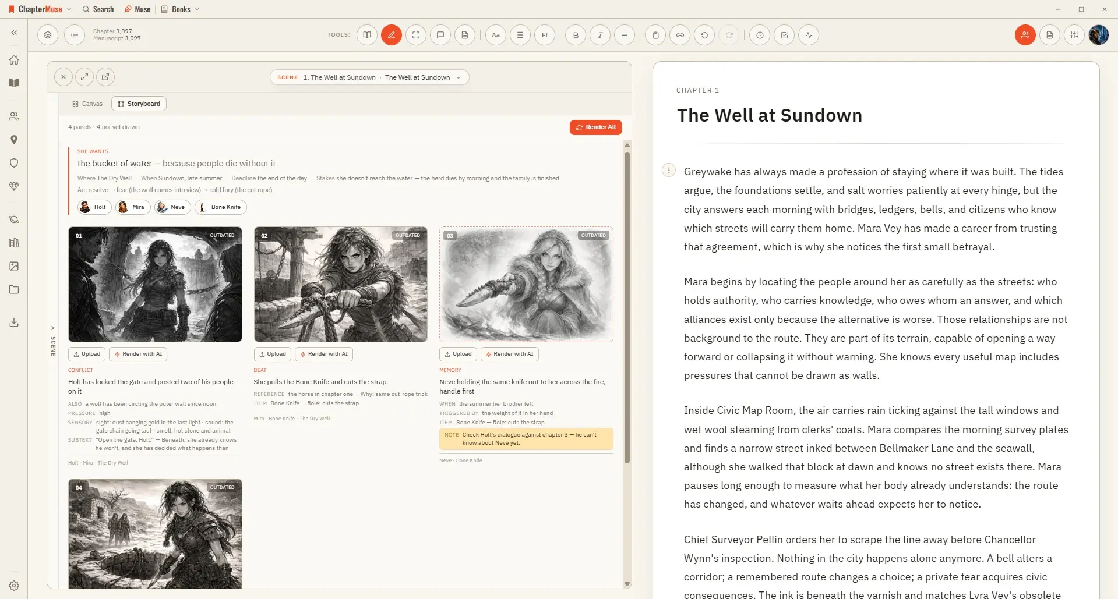This screenshot has width=1118, height=599.
Task: Click the stacked layers icon button
Action: 48,35
